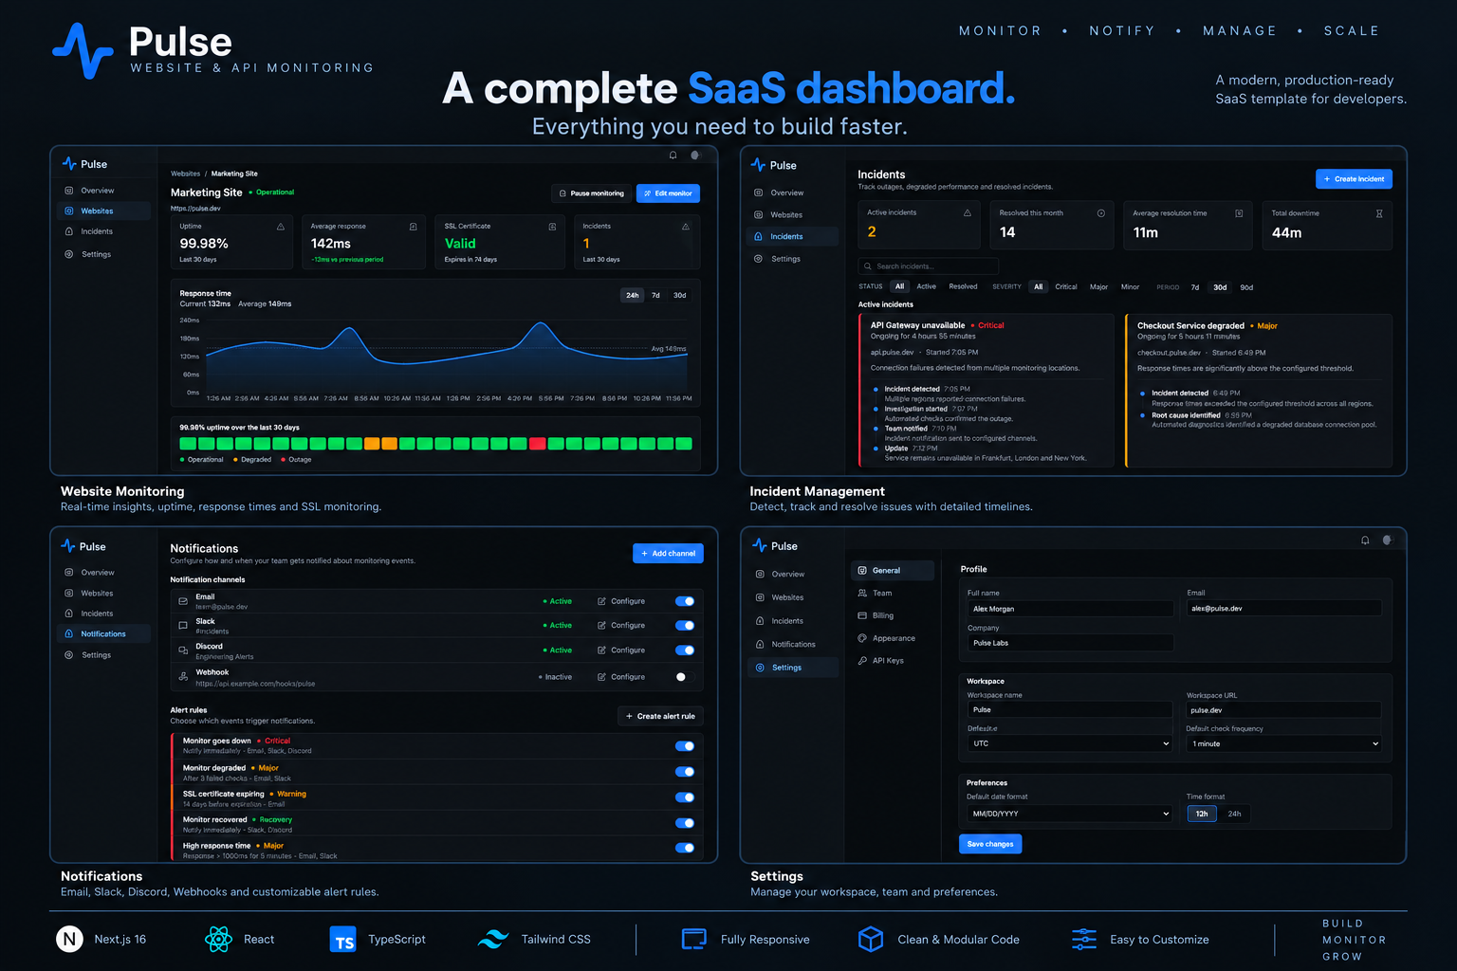Screen dimensions: 1457x971
Task: Click the TypeScript logo in footer
Action: [x=343, y=940]
